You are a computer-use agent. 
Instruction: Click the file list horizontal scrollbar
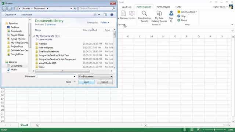pyautogui.click(x=62, y=71)
